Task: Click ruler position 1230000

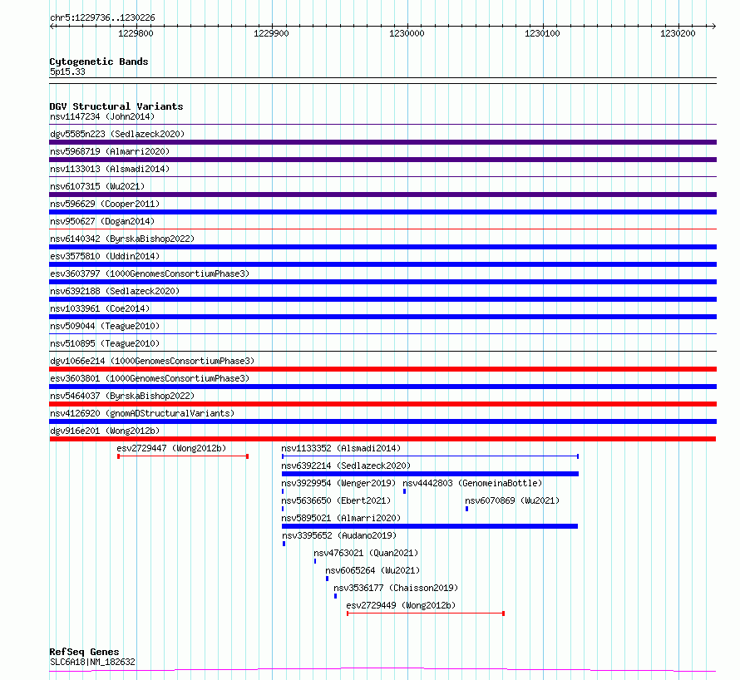Action: (x=407, y=33)
